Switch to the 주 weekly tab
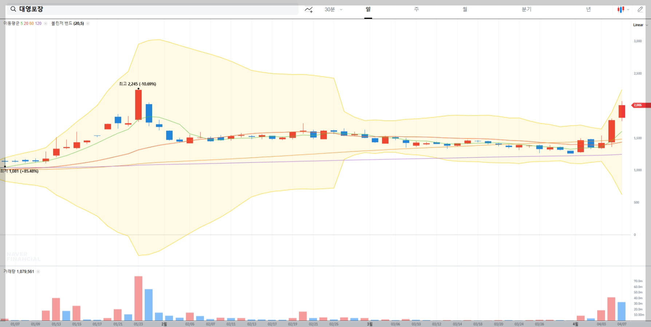 pos(417,9)
